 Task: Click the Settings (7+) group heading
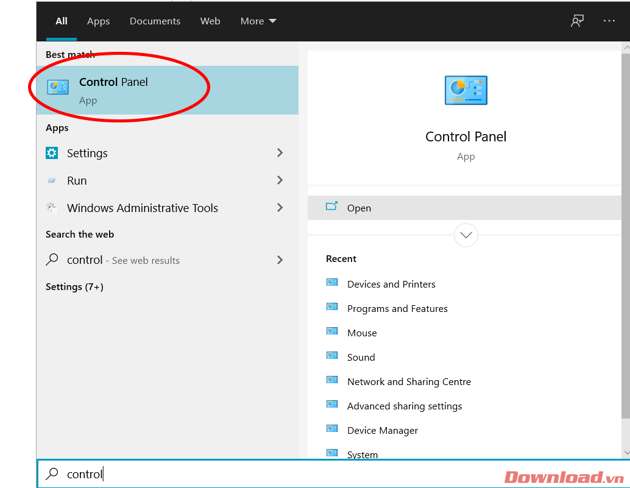[x=74, y=287]
